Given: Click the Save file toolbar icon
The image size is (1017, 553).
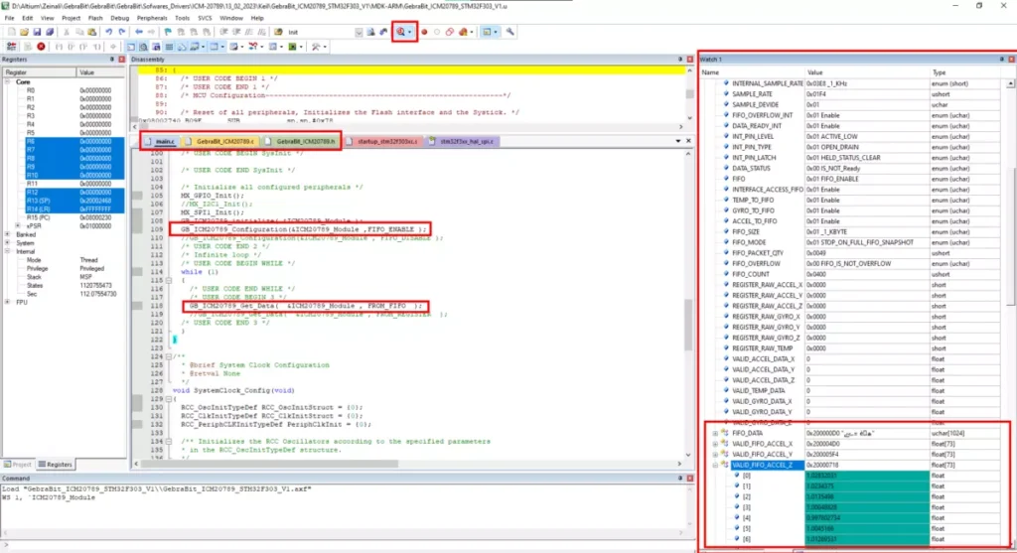Looking at the screenshot, I should (37, 32).
